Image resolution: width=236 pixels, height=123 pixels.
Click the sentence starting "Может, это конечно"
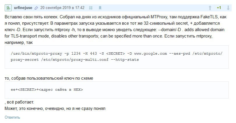coord(55,108)
